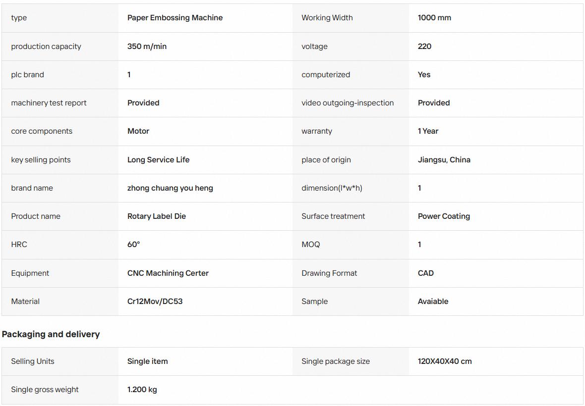Select the Rotary Label Die product name
This screenshot has height=406, width=585.
pyautogui.click(x=156, y=216)
